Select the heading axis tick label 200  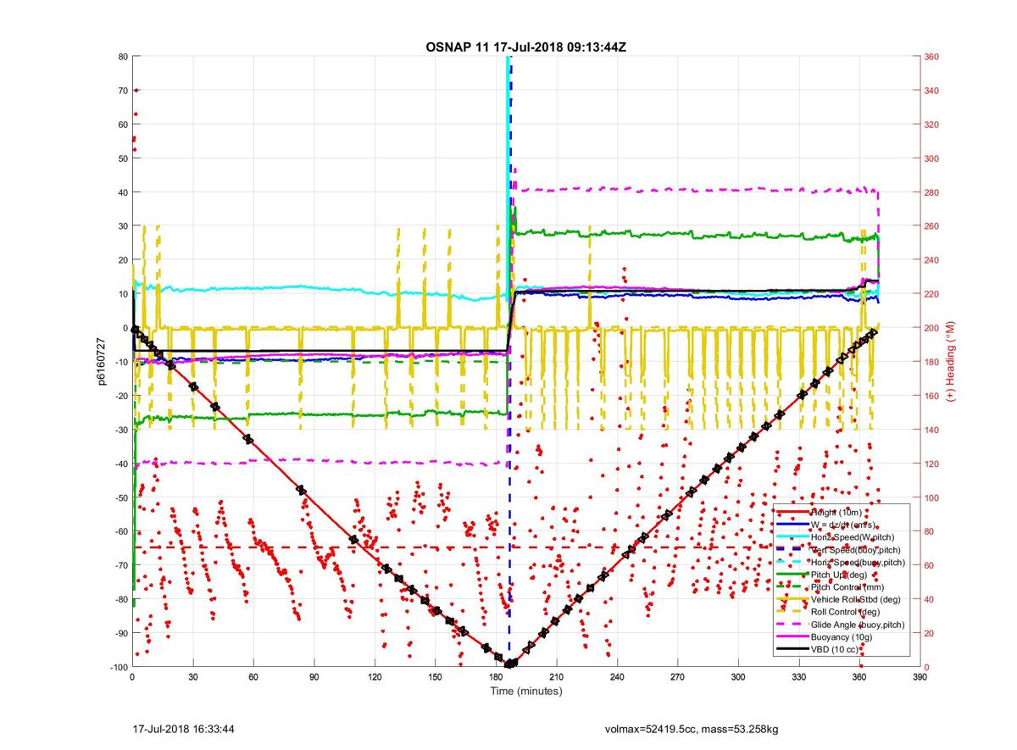[932, 328]
